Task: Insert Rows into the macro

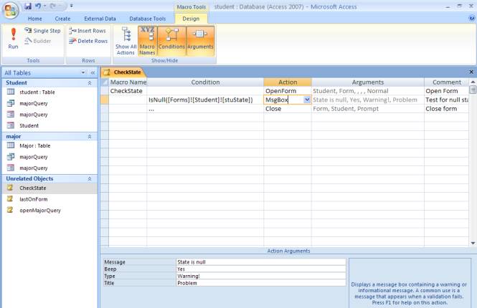Action: [88, 31]
